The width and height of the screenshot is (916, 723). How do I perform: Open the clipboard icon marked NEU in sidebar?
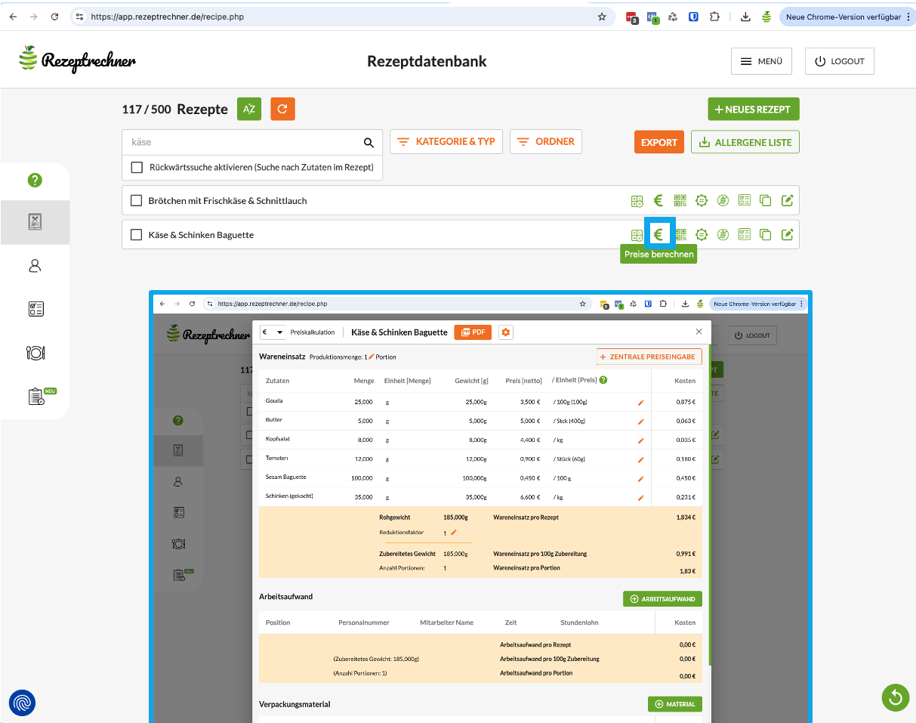[36, 397]
